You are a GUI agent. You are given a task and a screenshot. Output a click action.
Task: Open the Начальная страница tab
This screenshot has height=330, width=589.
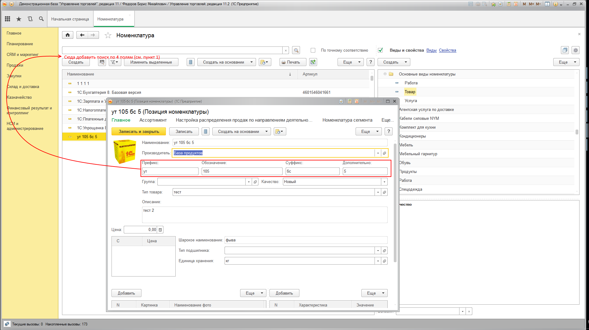pyautogui.click(x=70, y=19)
